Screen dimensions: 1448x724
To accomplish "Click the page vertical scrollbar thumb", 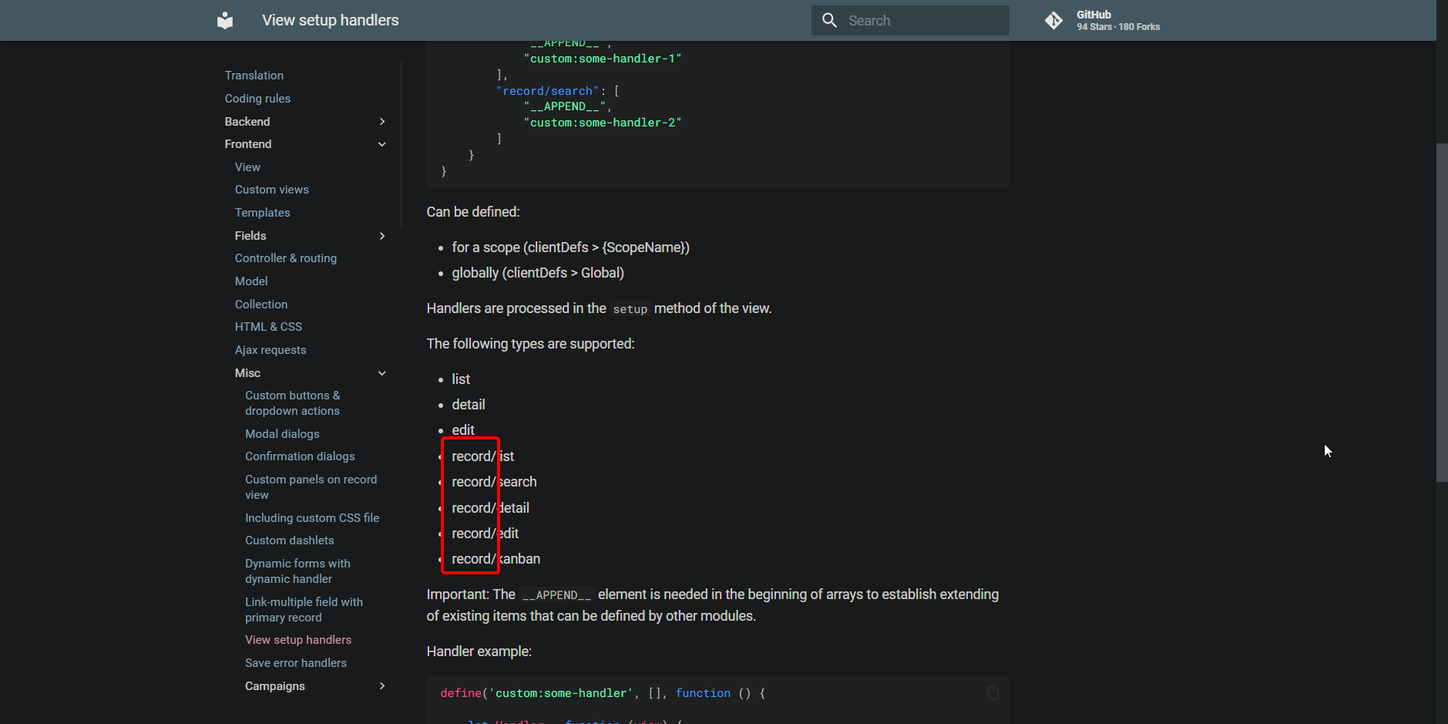I will [1442, 312].
